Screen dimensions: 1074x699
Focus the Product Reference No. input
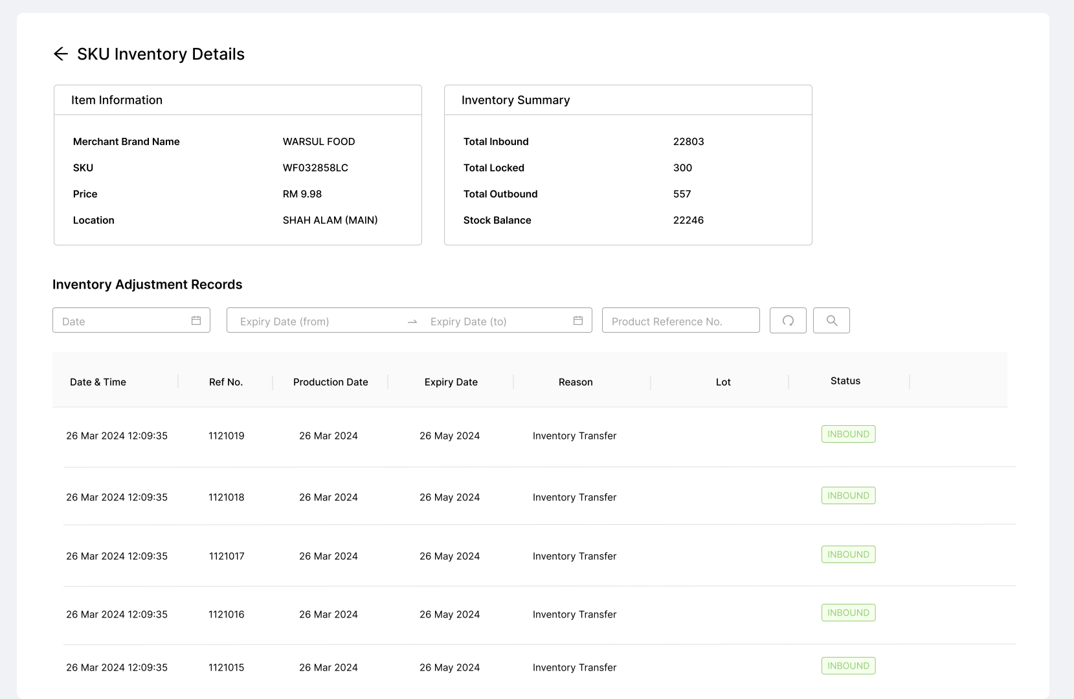click(681, 320)
